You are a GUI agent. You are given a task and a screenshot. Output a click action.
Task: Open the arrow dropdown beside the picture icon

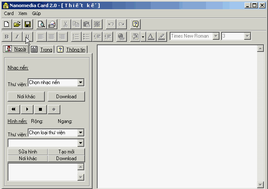tap(143, 36)
